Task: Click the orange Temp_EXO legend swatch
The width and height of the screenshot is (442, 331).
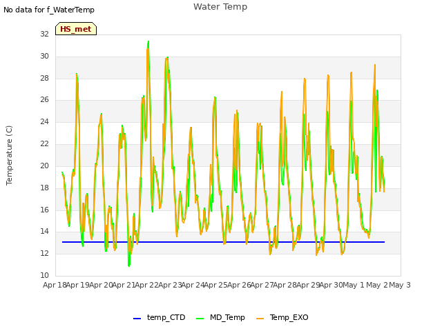Action: pos(260,319)
